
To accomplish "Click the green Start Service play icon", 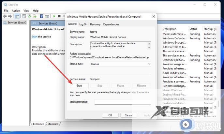I will pyautogui.click(x=54, y=16).
